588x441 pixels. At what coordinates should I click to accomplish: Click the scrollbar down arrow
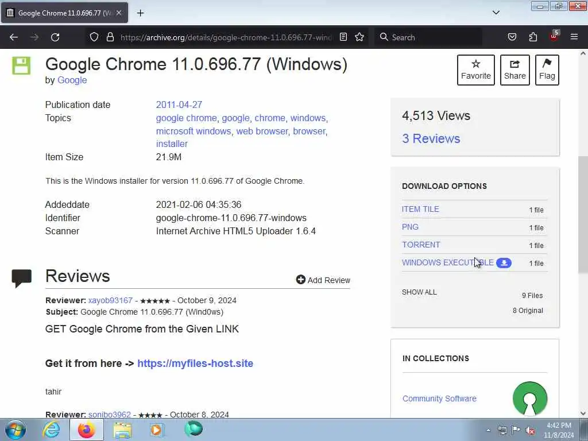tap(583, 413)
